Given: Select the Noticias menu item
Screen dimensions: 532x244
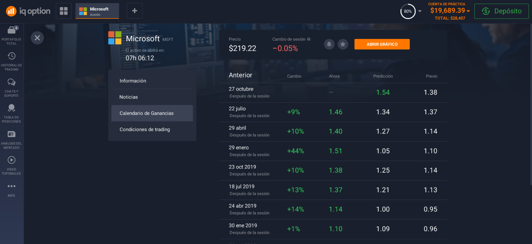Looking at the screenshot, I should click(x=152, y=97).
